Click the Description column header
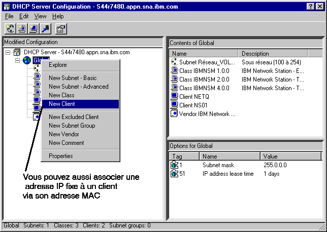 coord(273,54)
